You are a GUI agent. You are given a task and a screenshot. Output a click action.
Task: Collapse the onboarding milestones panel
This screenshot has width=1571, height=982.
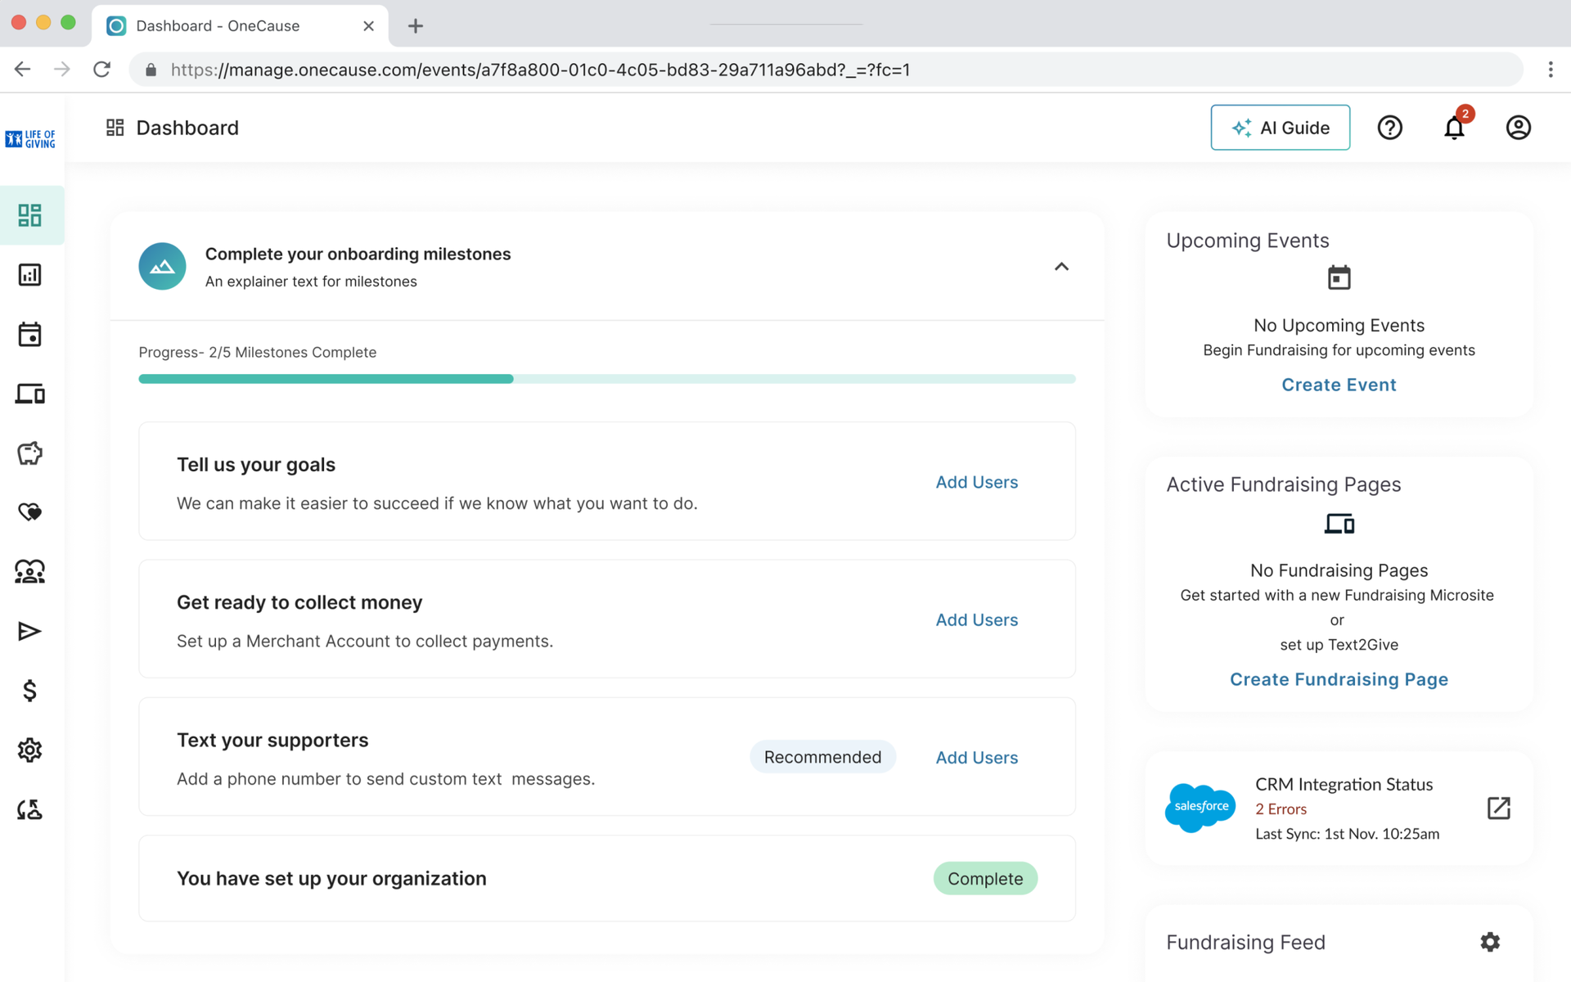(x=1061, y=267)
